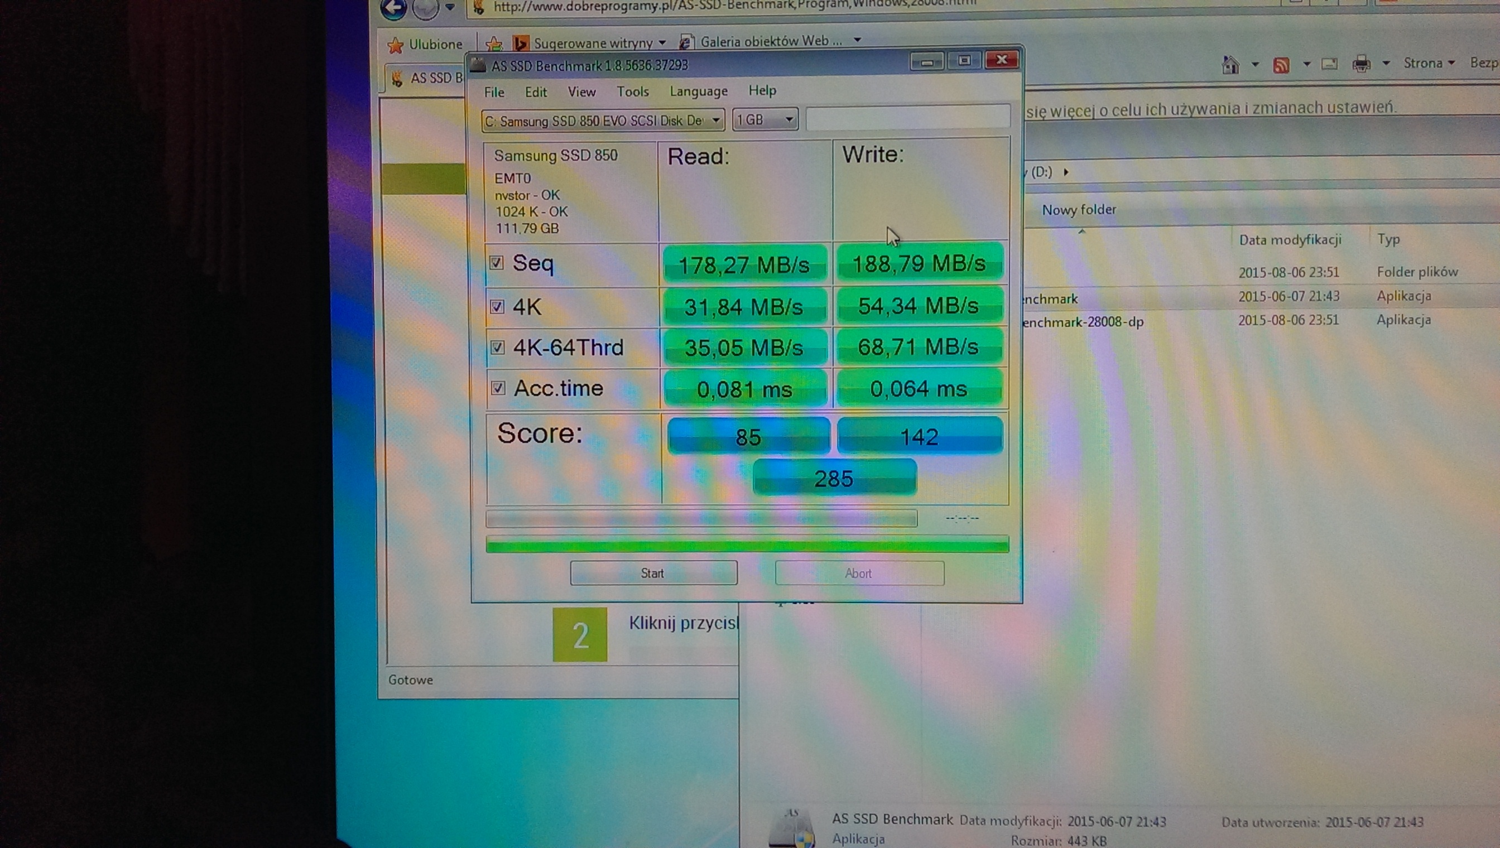Click the write score 142

(920, 436)
